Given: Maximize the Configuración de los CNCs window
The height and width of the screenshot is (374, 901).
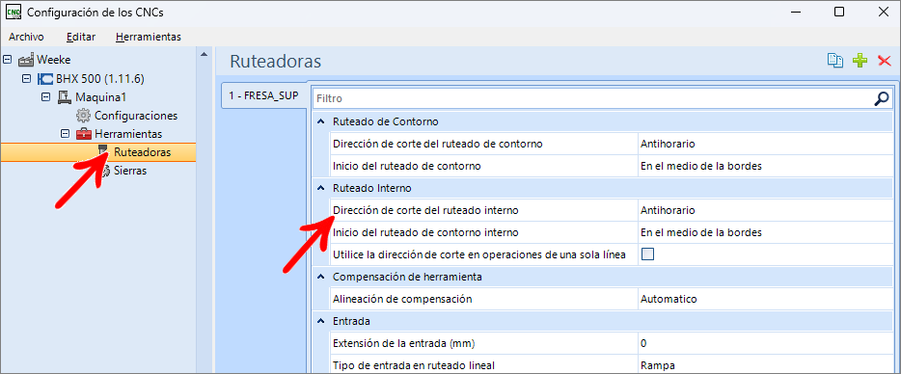Looking at the screenshot, I should tap(839, 12).
